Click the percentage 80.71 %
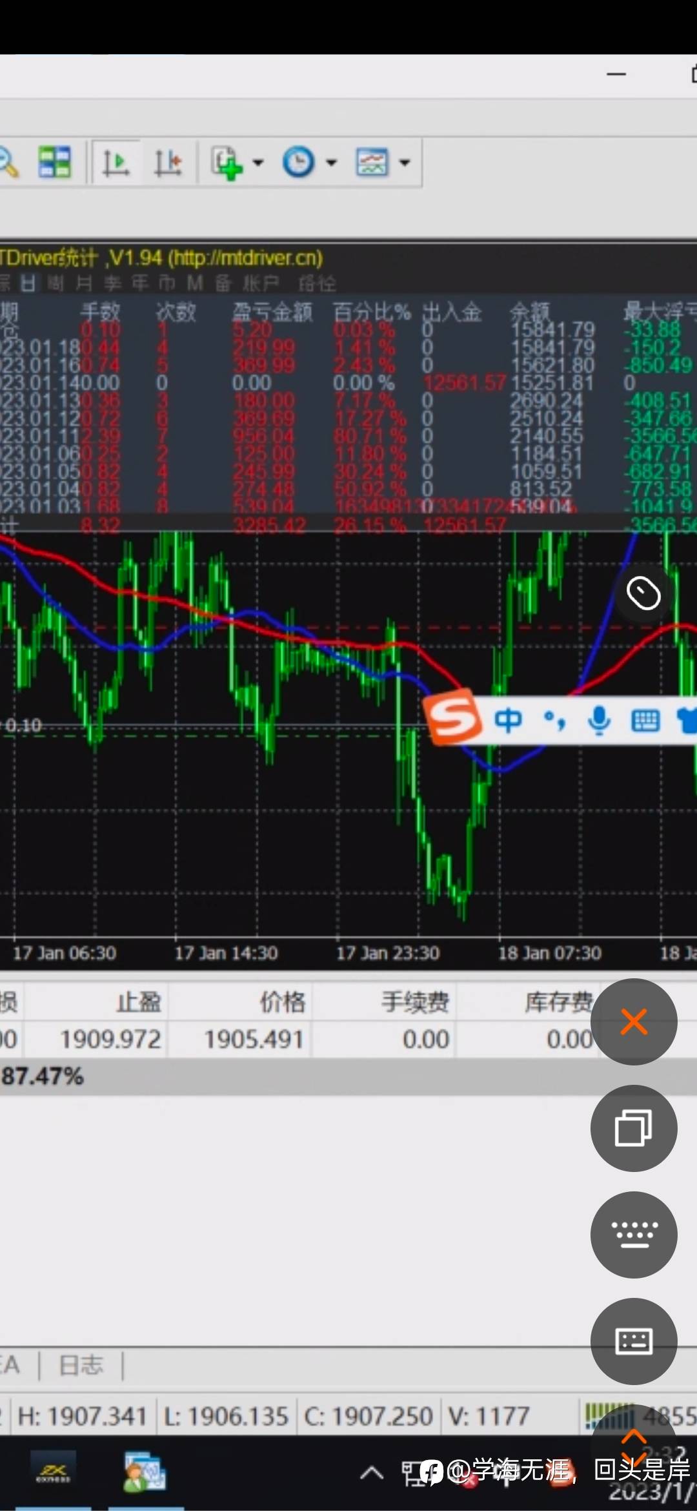 370,436
